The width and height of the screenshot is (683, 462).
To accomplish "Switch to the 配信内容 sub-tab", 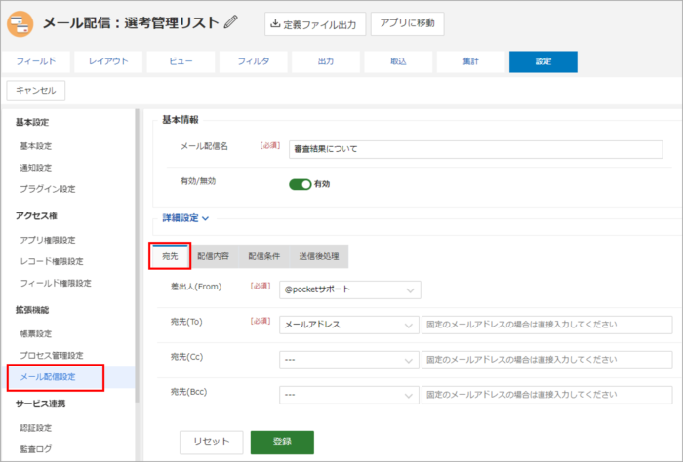I will click(213, 256).
